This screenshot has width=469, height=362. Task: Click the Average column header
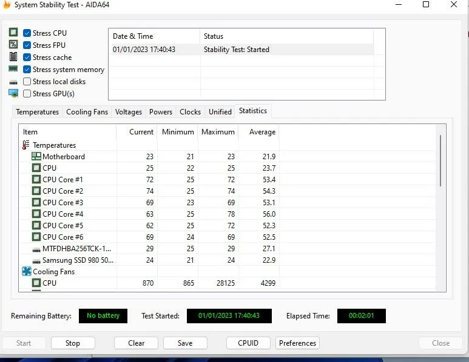pyautogui.click(x=258, y=132)
